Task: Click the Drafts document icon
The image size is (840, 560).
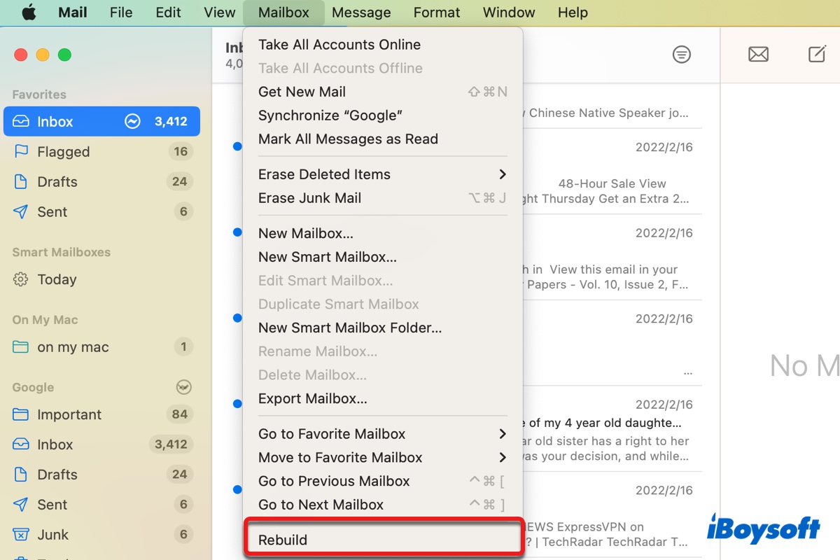Action: click(x=20, y=181)
